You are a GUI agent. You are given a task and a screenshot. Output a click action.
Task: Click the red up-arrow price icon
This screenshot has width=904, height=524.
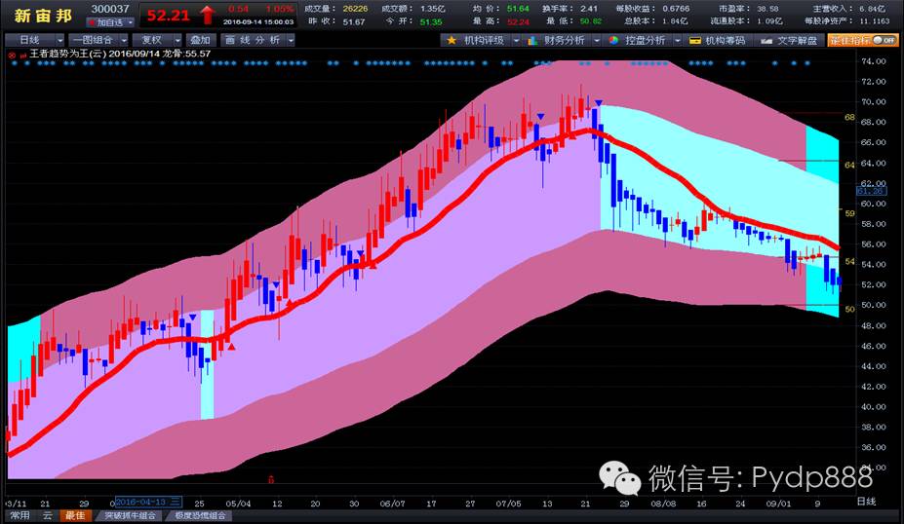[208, 15]
